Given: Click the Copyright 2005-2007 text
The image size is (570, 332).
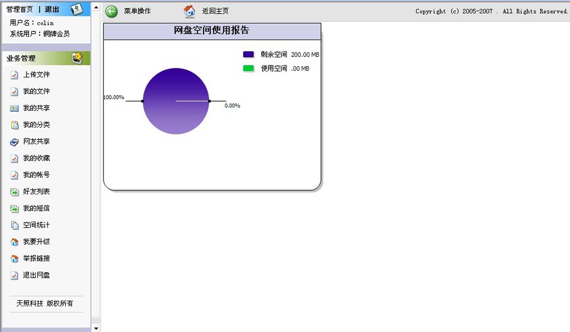Looking at the screenshot, I should (x=491, y=11).
